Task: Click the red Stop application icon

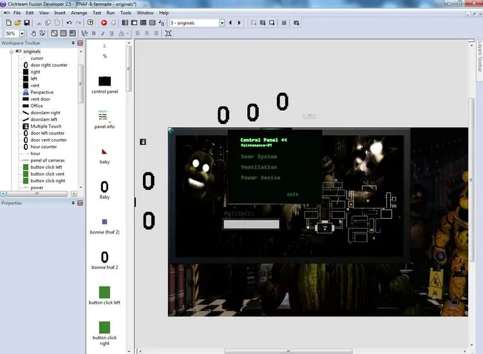Action: 104,23
